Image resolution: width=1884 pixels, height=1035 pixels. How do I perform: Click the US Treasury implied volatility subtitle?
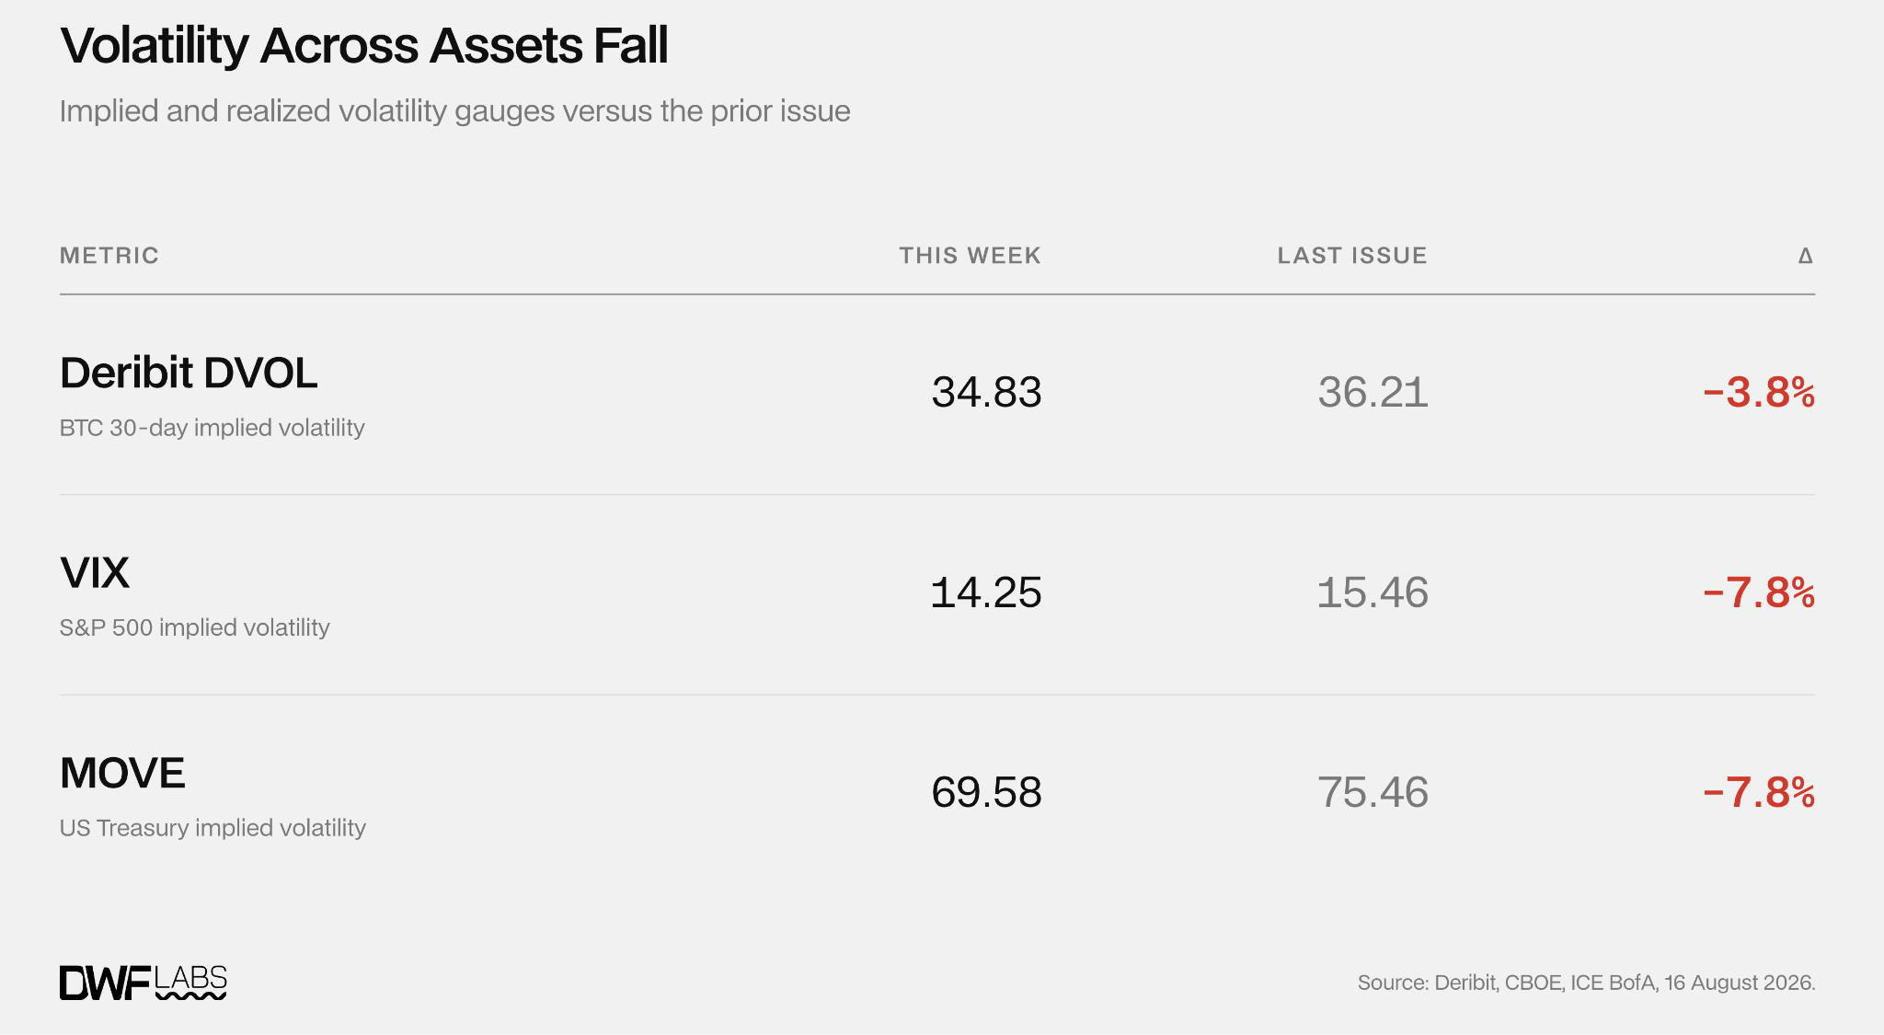pos(213,828)
